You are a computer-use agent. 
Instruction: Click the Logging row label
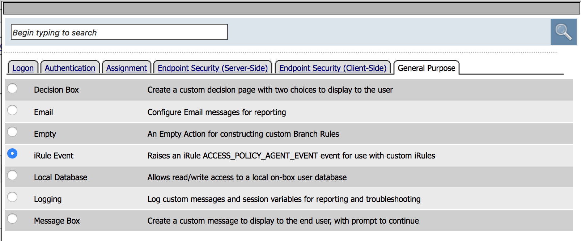point(48,199)
